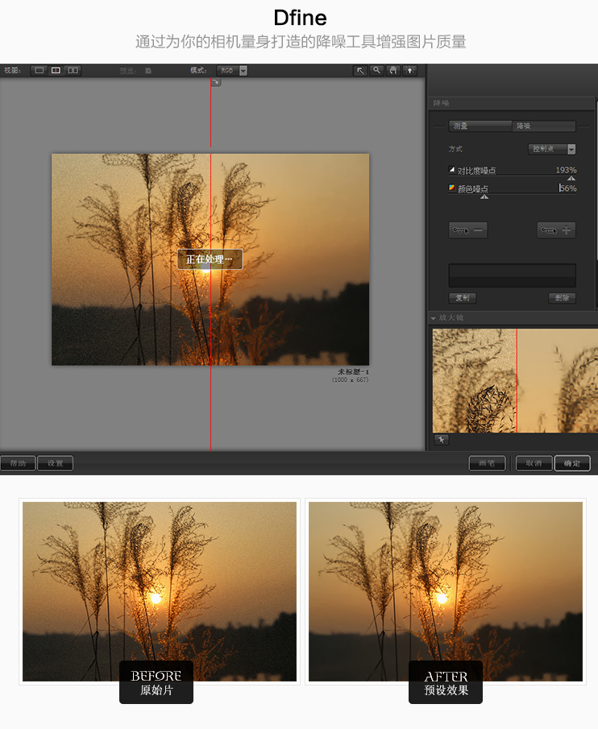The width and height of the screenshot is (598, 729).
Task: Click the 取消 cancel button
Action: [x=534, y=463]
